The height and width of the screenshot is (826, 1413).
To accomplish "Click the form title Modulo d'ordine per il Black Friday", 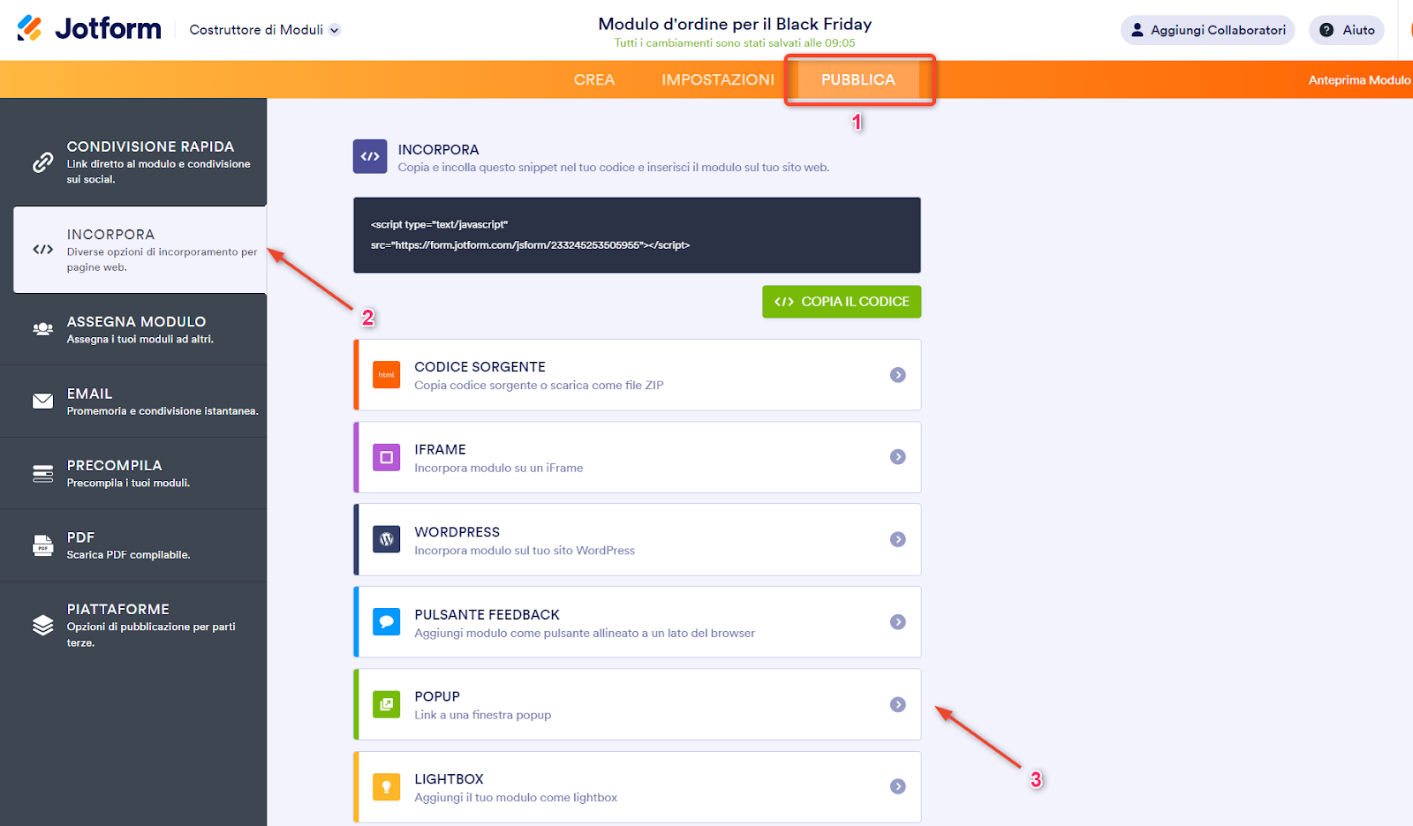I will tap(735, 24).
